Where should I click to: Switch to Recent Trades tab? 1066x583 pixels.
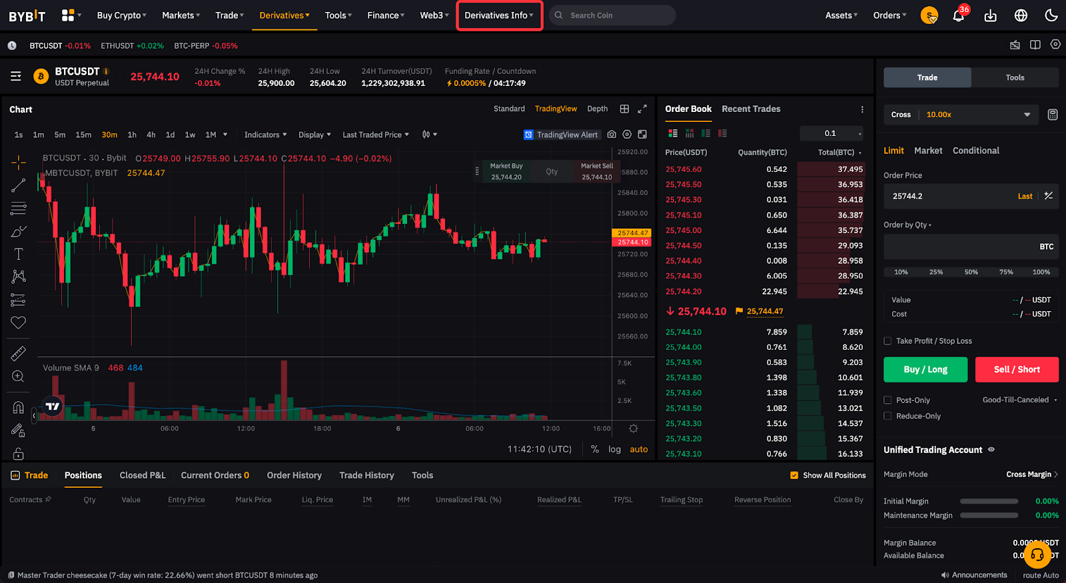click(751, 109)
